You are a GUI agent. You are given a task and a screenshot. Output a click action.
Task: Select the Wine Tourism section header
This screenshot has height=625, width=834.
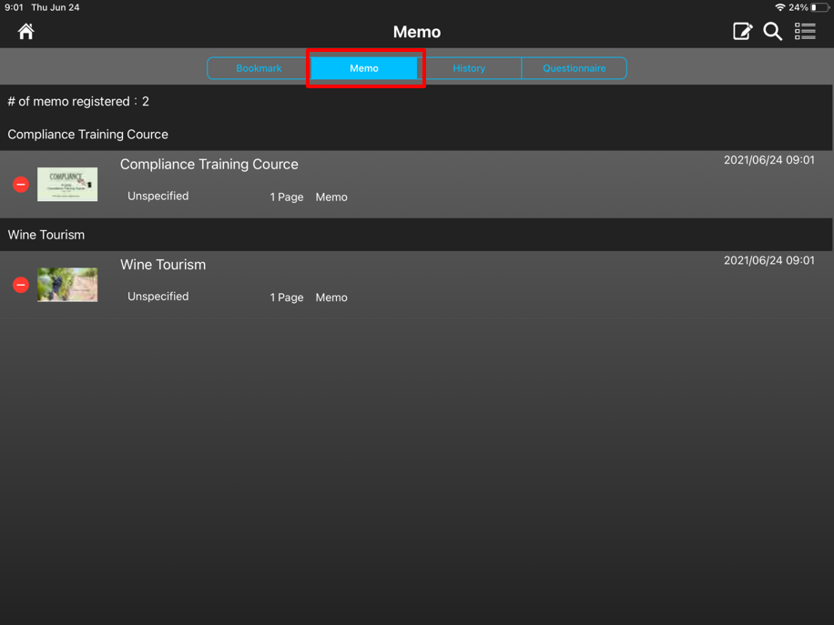[46, 235]
